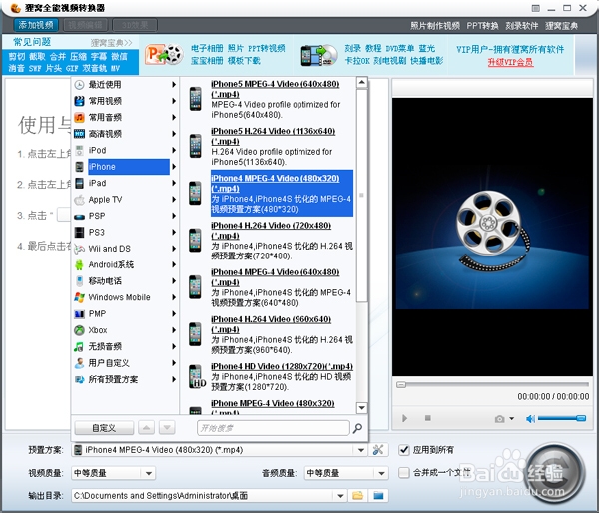This screenshot has width=599, height=513.
Task: Click scroll up arrow of preset list
Action: click(x=361, y=83)
